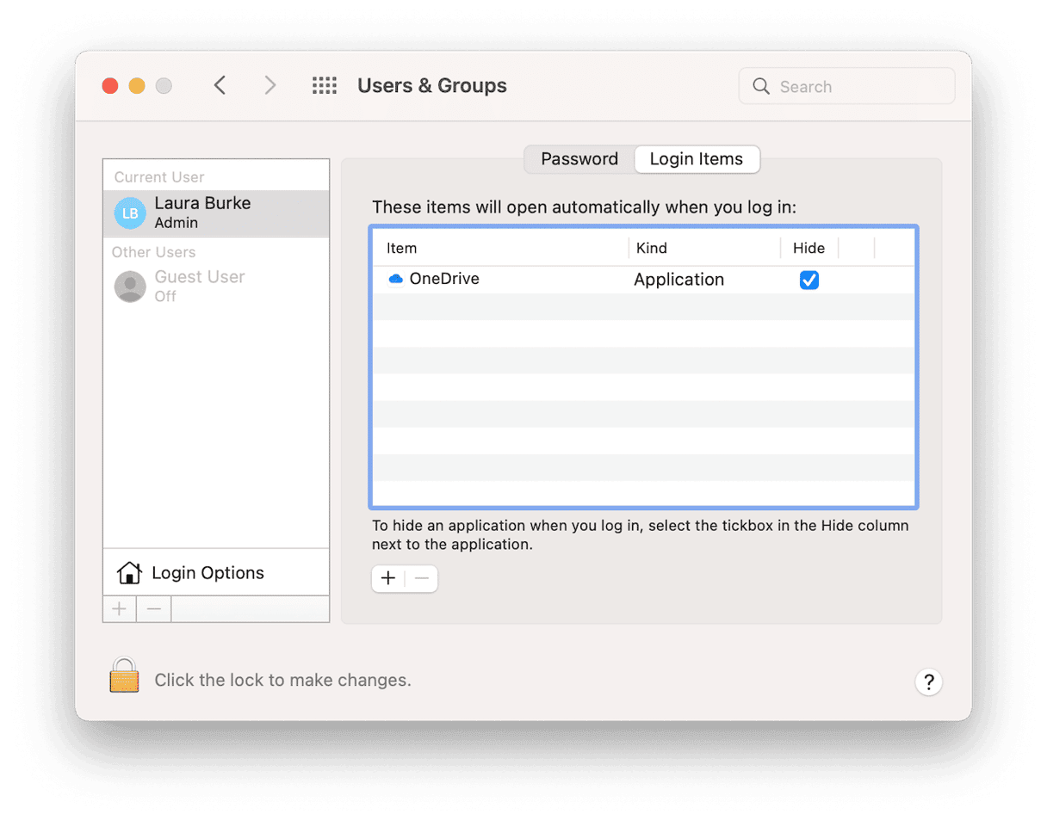Viewport: 1047px width, 820px height.
Task: Remove a login item with the minus button
Action: (421, 578)
